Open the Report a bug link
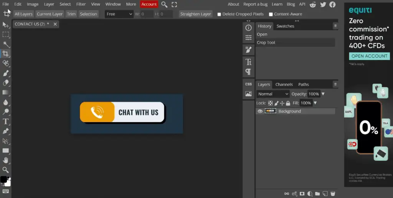Viewport: 393px width, 198px height. tap(255, 4)
